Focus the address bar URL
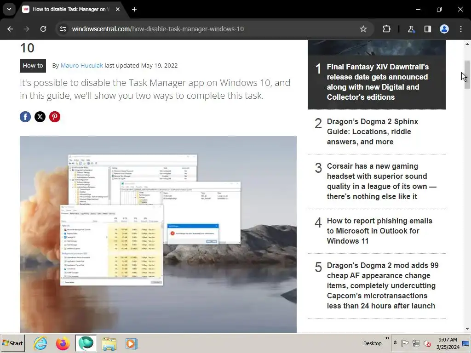471x353 pixels. (158, 29)
